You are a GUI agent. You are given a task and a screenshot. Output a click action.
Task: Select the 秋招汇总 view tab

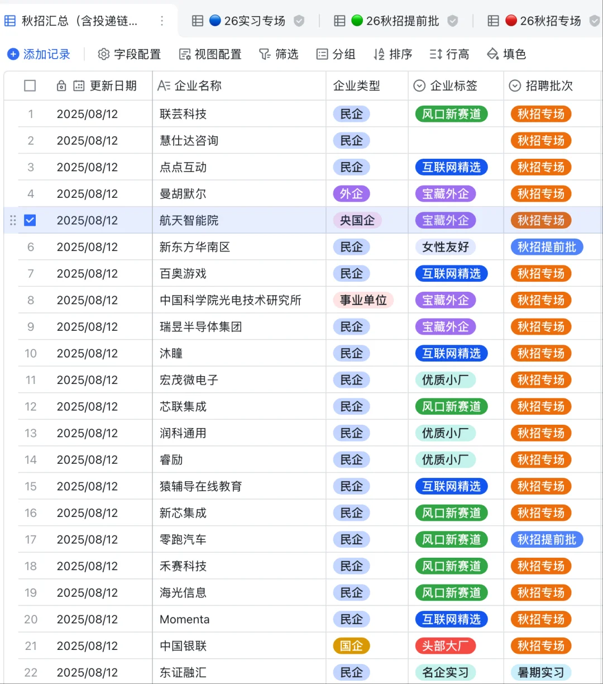pyautogui.click(x=79, y=21)
